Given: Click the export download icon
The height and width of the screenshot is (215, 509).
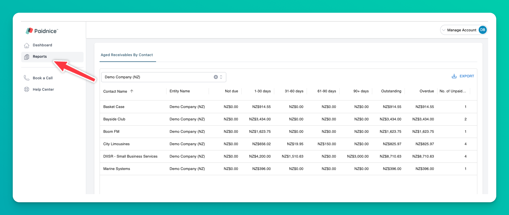Looking at the screenshot, I should coord(454,76).
